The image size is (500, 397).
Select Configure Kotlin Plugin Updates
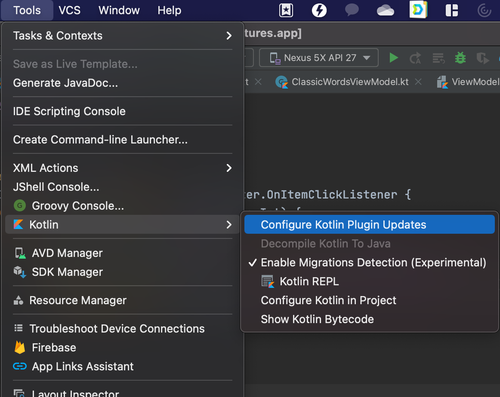(343, 225)
